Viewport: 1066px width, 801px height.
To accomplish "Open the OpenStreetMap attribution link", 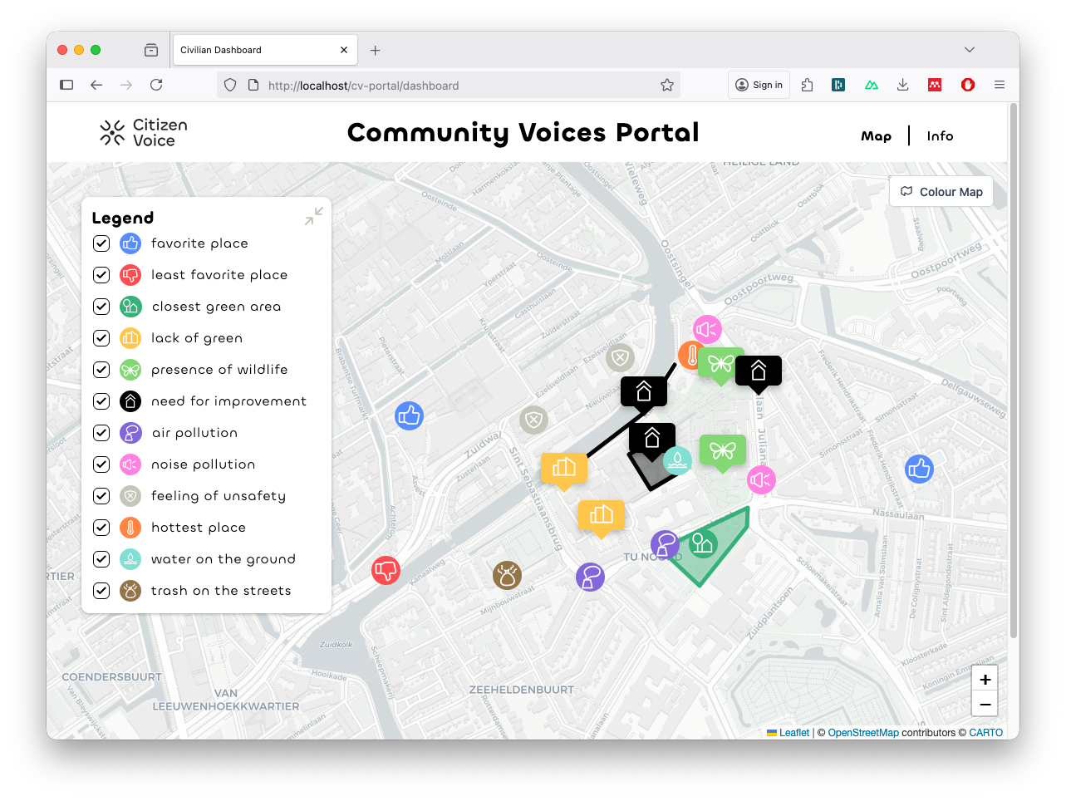I will click(864, 732).
